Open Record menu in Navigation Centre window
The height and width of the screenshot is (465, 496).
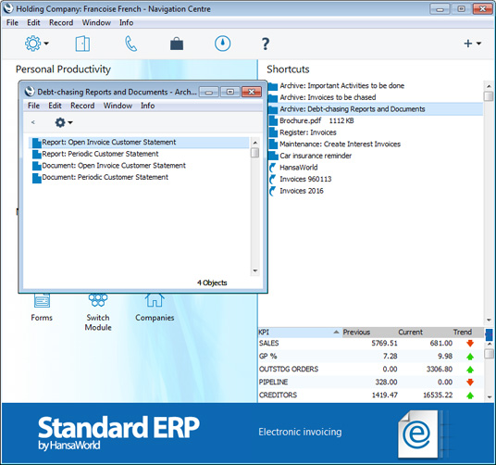pos(61,23)
